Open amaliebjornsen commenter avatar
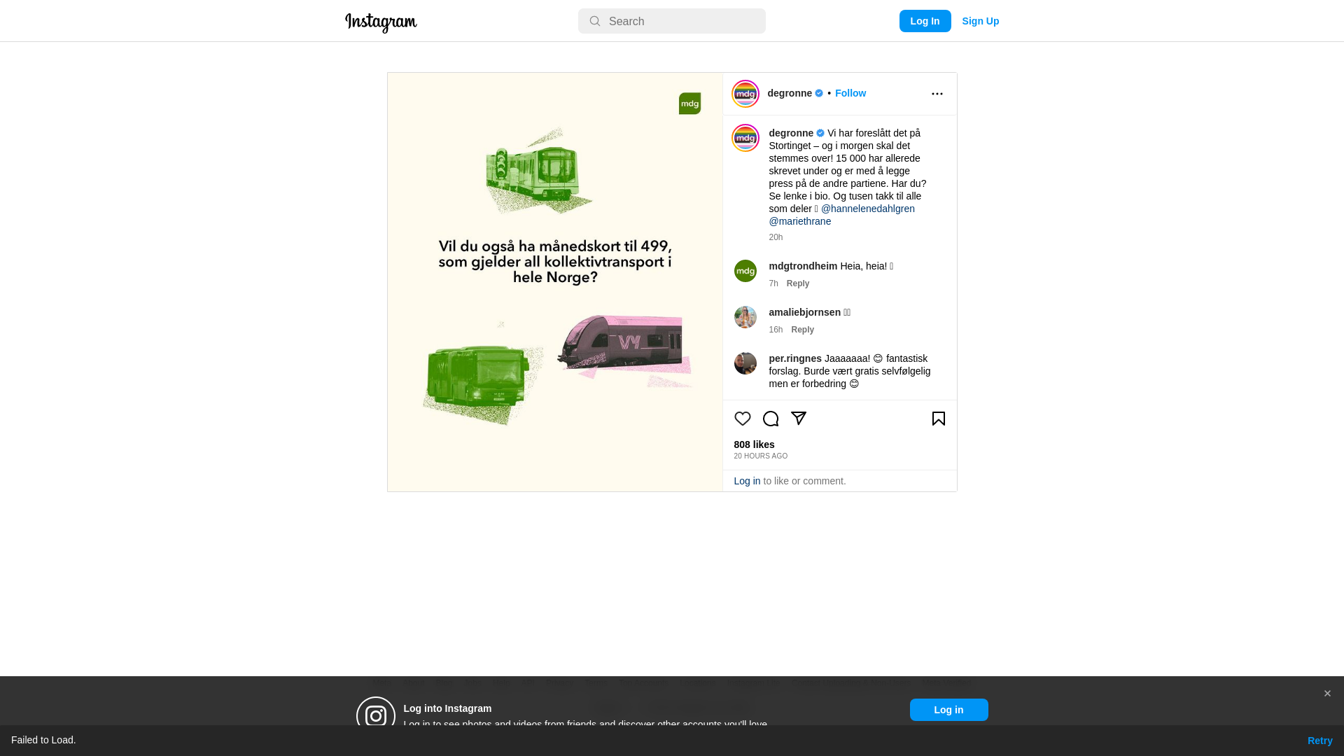This screenshot has width=1344, height=756. [x=745, y=317]
